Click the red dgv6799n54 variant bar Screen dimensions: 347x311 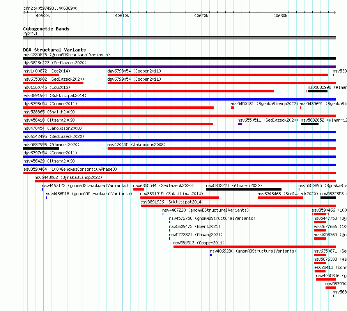(x=222, y=83)
